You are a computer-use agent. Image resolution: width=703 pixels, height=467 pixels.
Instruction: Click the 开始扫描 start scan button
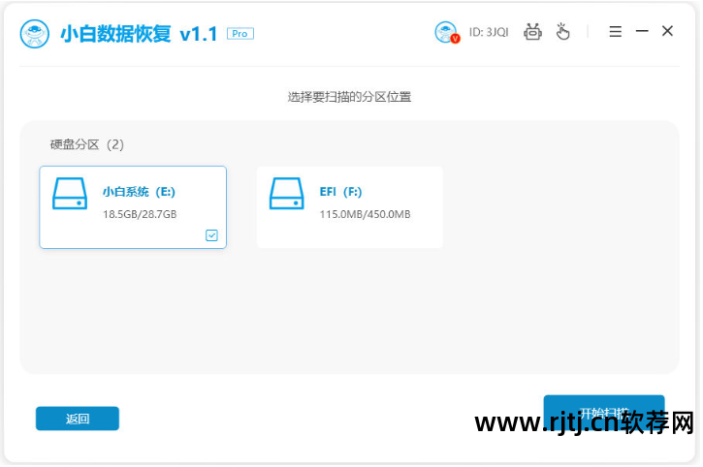tap(604, 413)
